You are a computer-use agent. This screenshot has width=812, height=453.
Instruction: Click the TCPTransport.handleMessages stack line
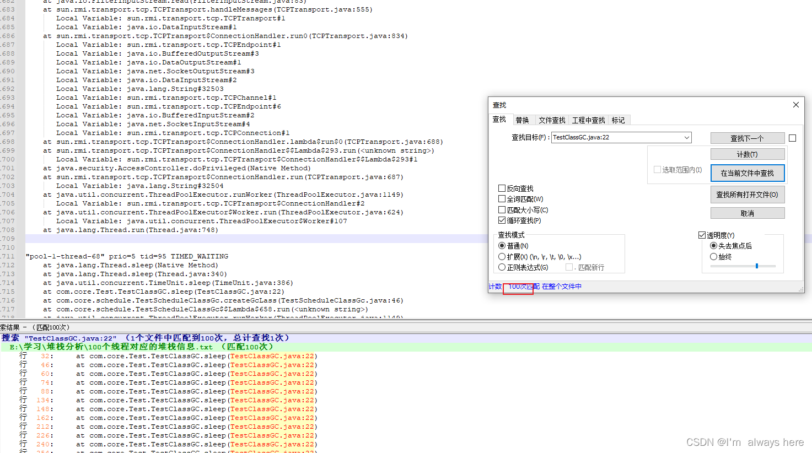click(x=208, y=9)
